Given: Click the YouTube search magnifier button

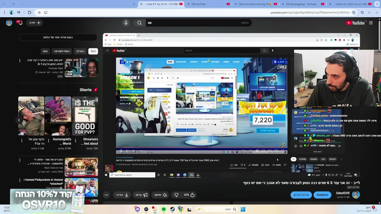Looking at the screenshot, I should click(139, 23).
